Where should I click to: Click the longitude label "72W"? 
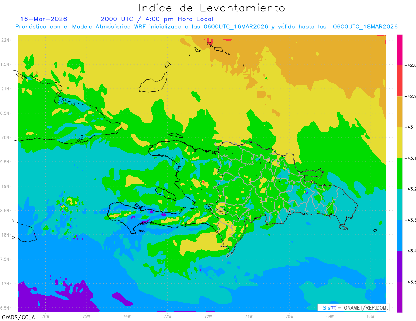point(208,316)
